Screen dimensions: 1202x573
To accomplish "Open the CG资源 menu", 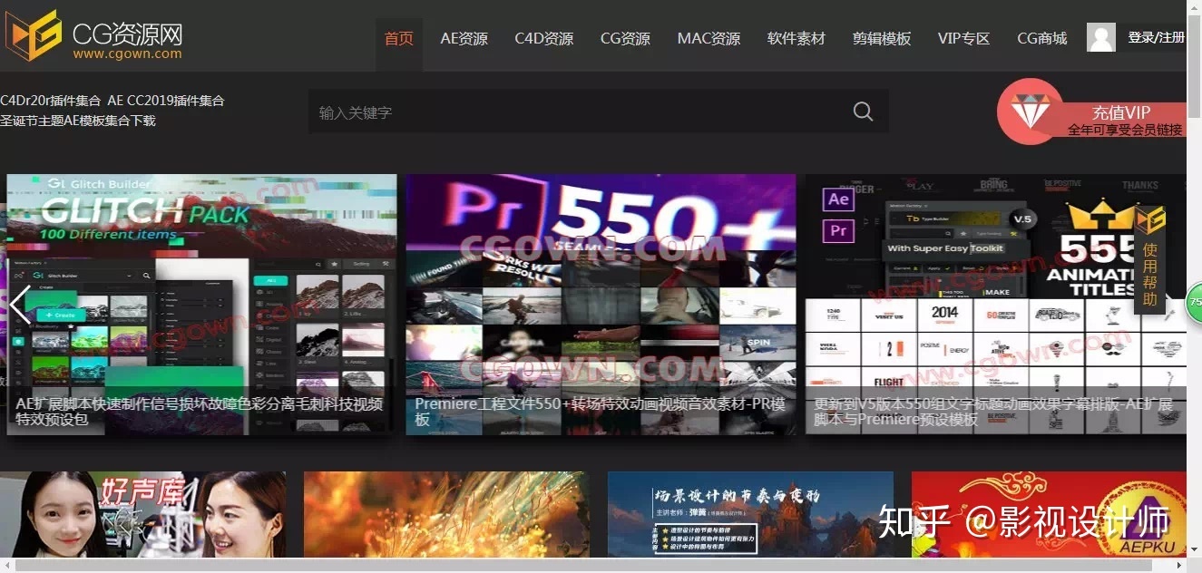I will pos(625,38).
